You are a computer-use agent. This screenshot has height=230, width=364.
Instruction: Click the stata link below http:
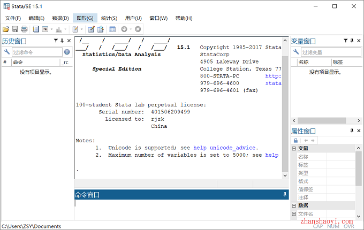[x=273, y=83]
